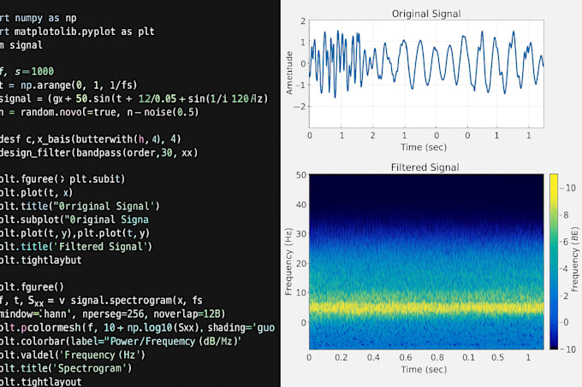The width and height of the screenshot is (582, 387).
Task: Click the 'signal = (gx + 50.sin' line
Action: 134,98
